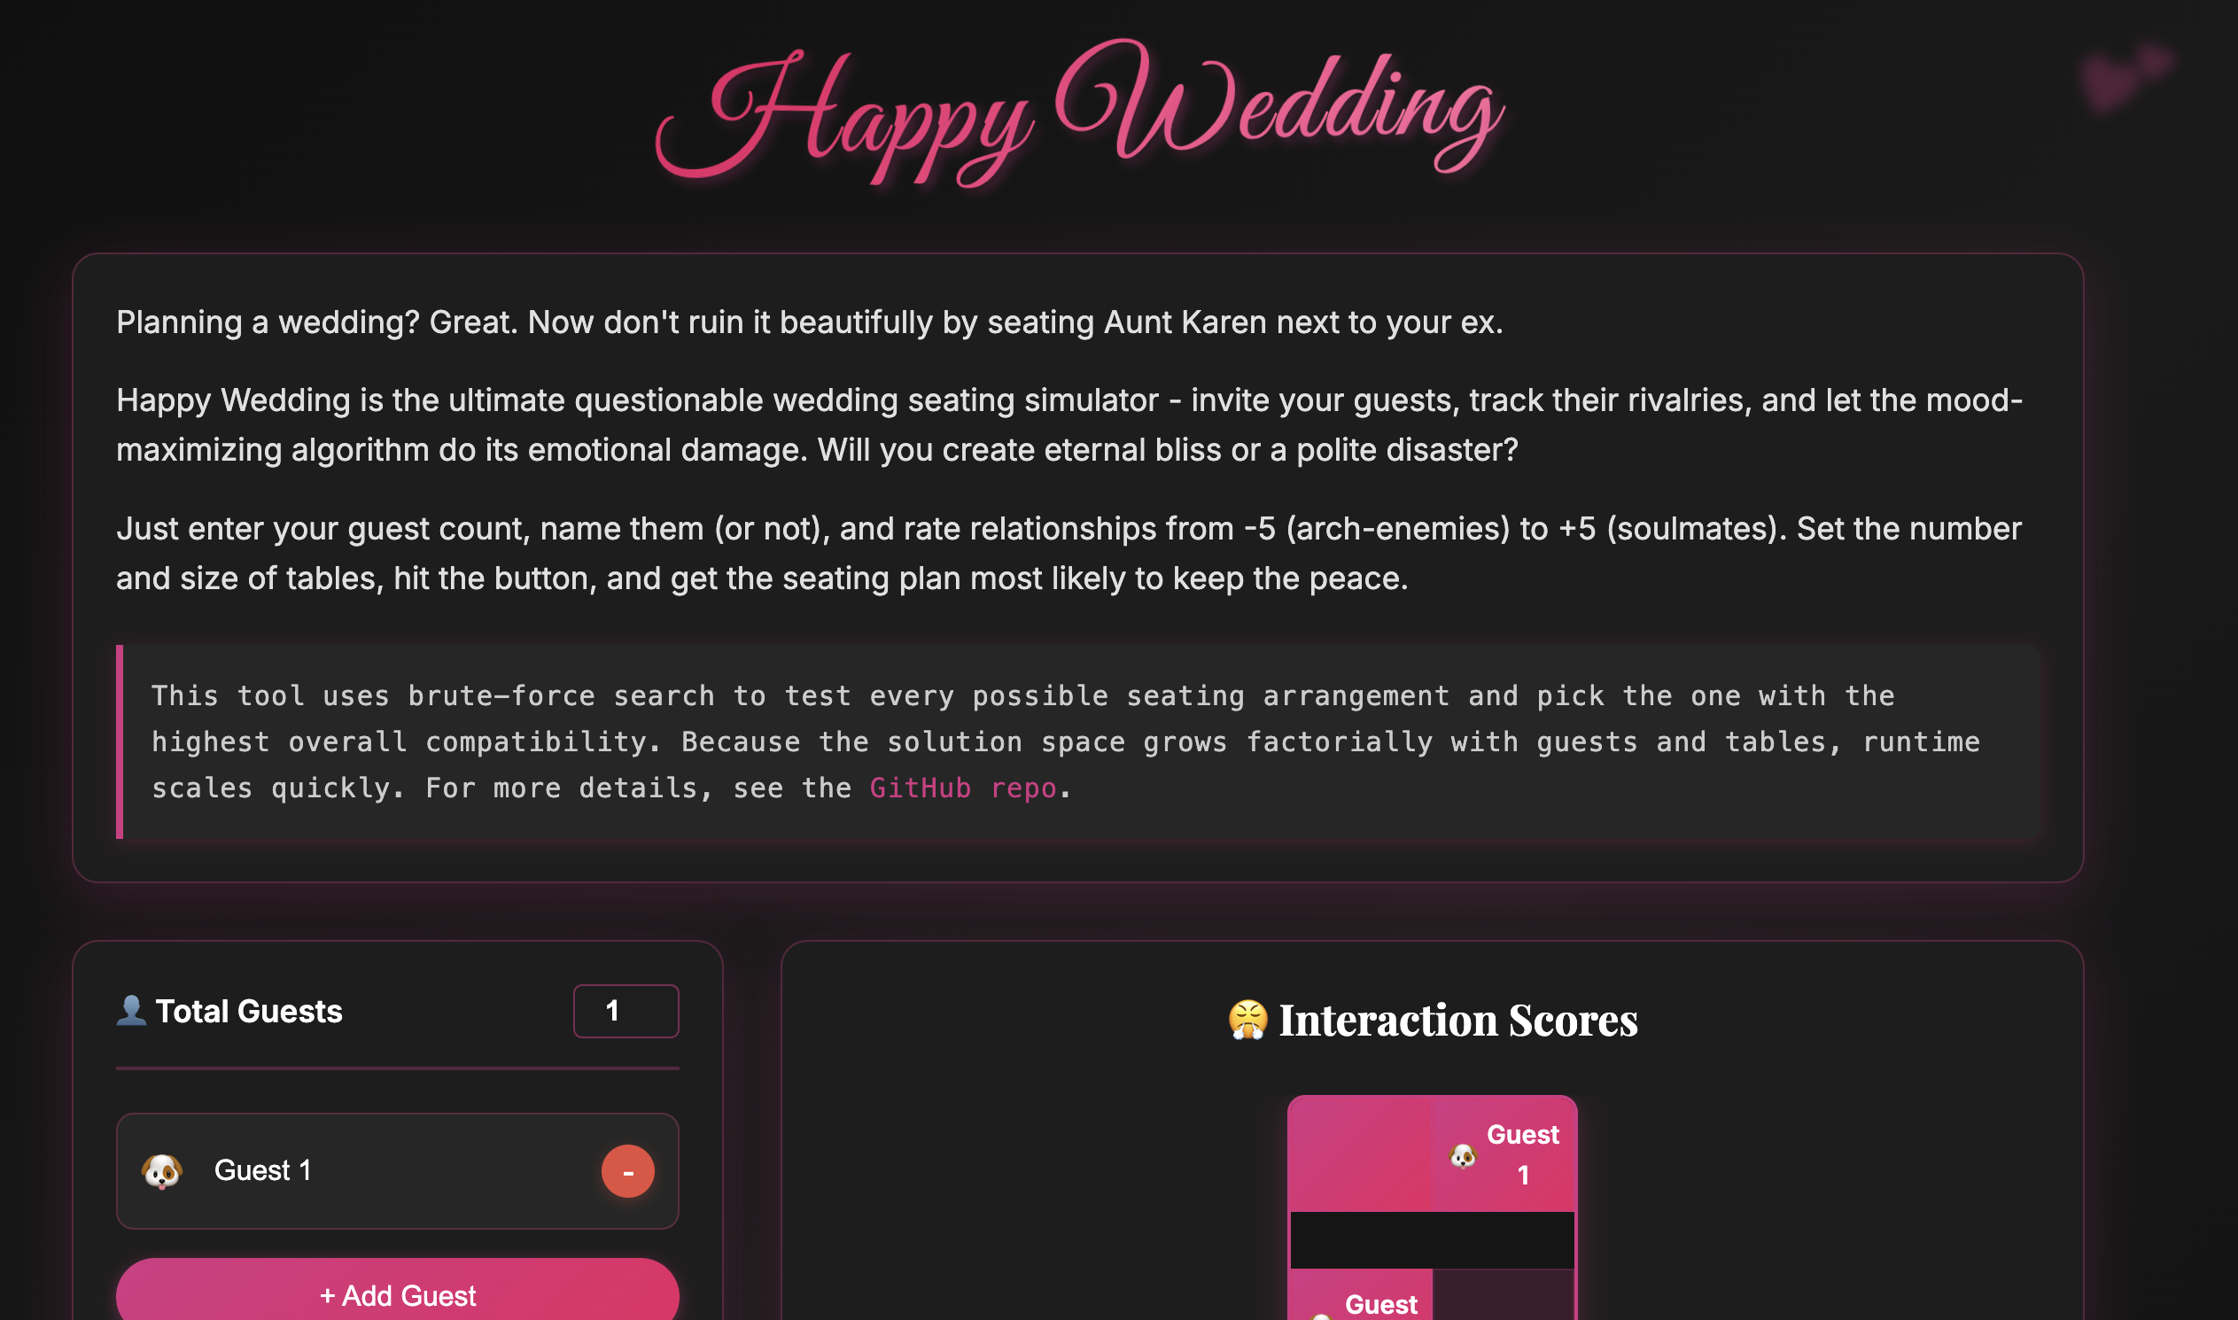Click the Guest row label in the matrix
This screenshot has width=2238, height=1320.
(x=1380, y=1303)
